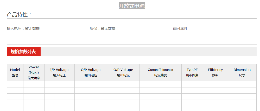The image size is (260, 111).
Task: Click the 高可靠性 feature text
Action: click(x=180, y=28)
